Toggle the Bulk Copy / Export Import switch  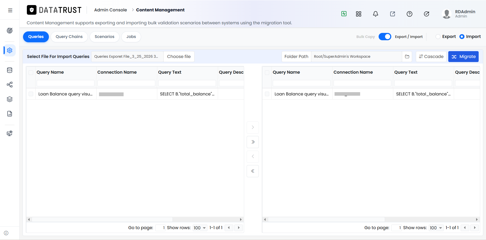385,37
